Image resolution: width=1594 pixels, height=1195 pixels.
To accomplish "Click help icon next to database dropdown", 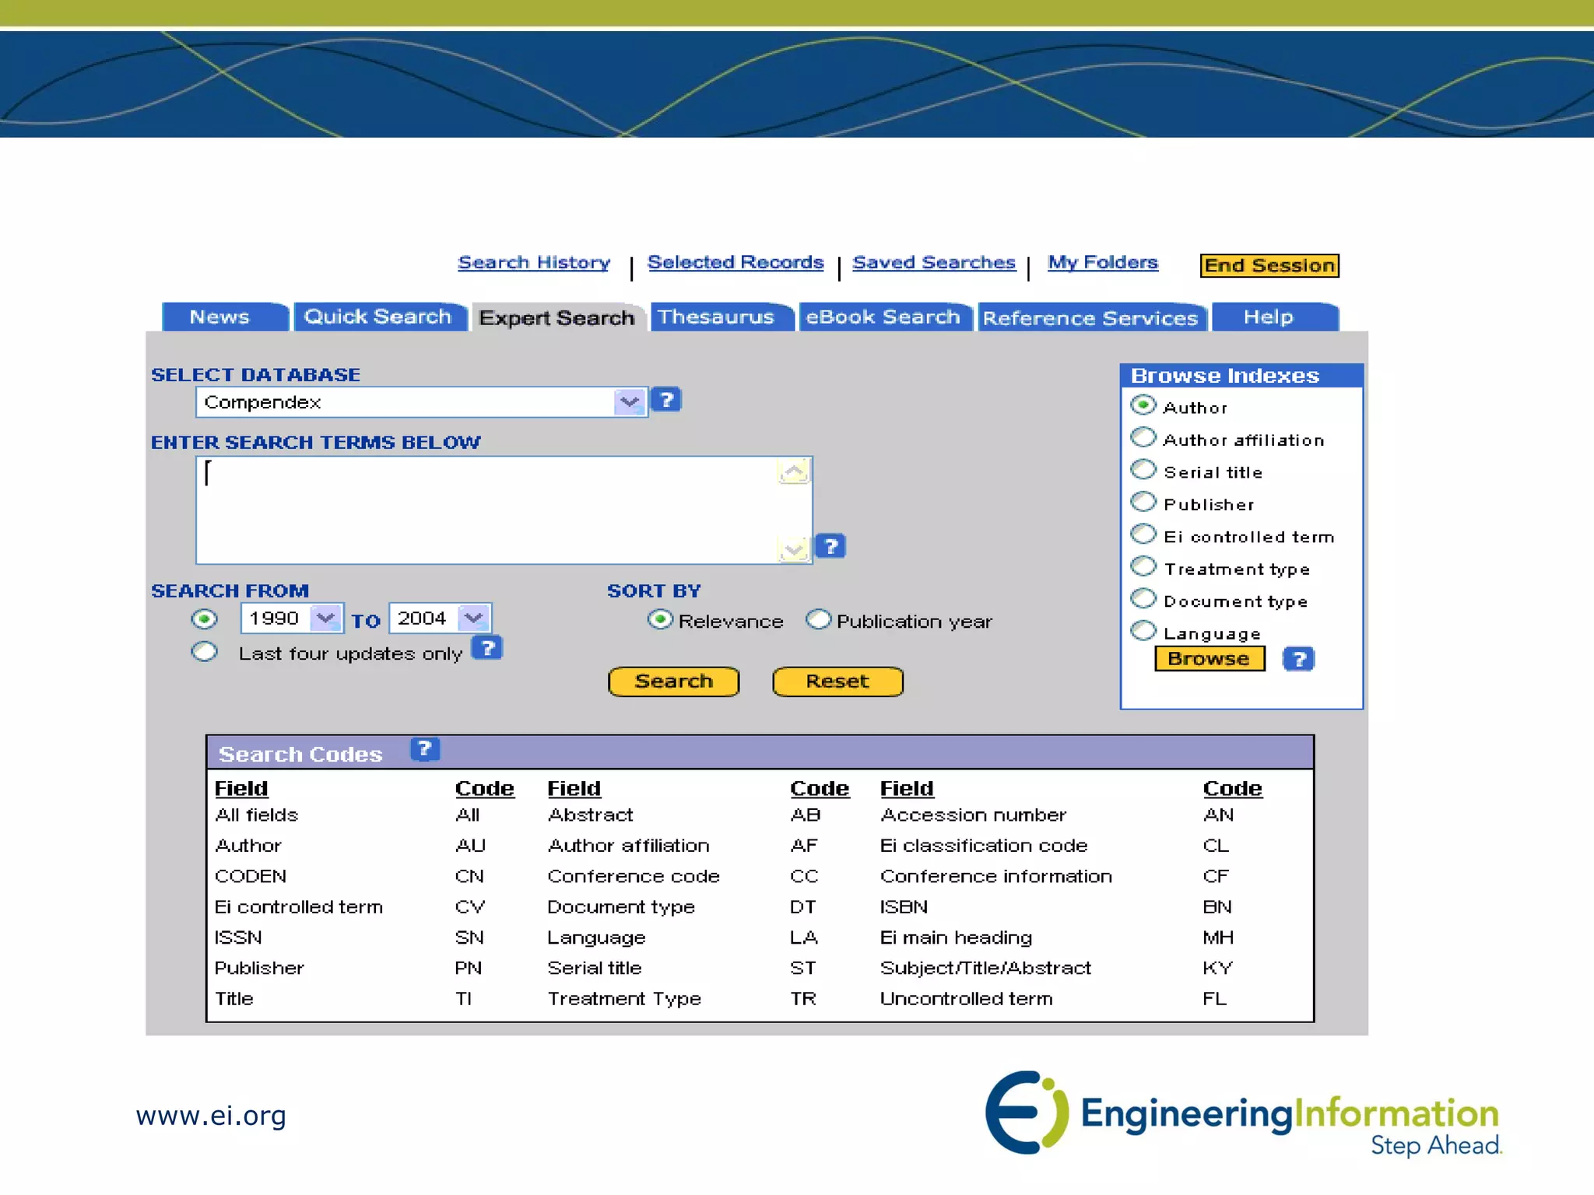I will 666,400.
